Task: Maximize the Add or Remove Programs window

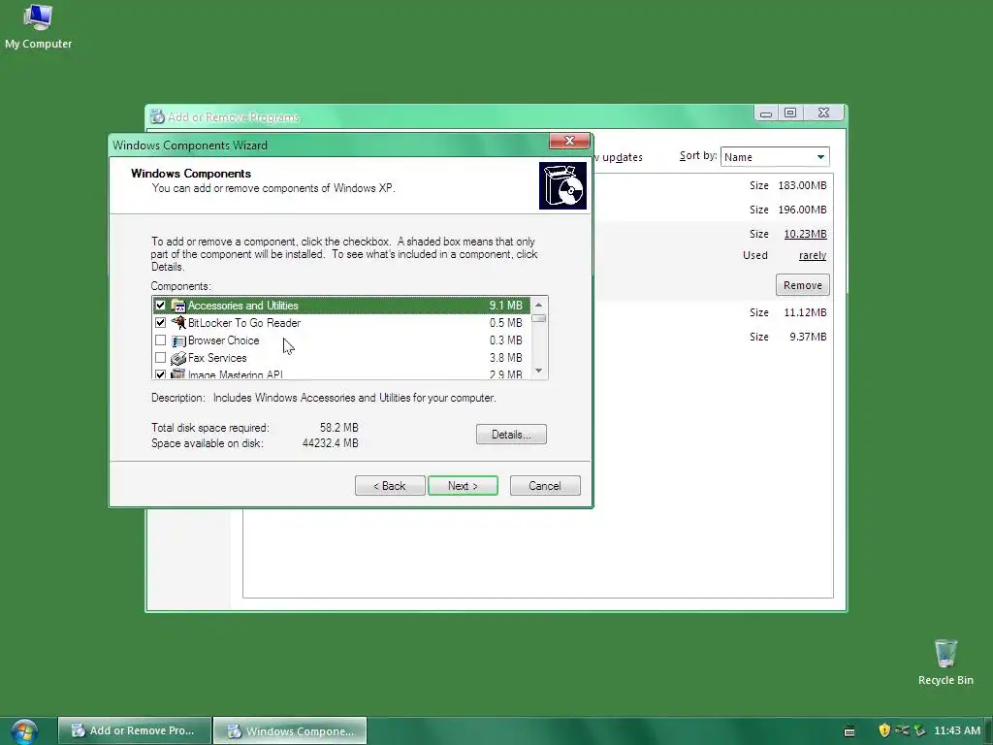Action: [790, 113]
